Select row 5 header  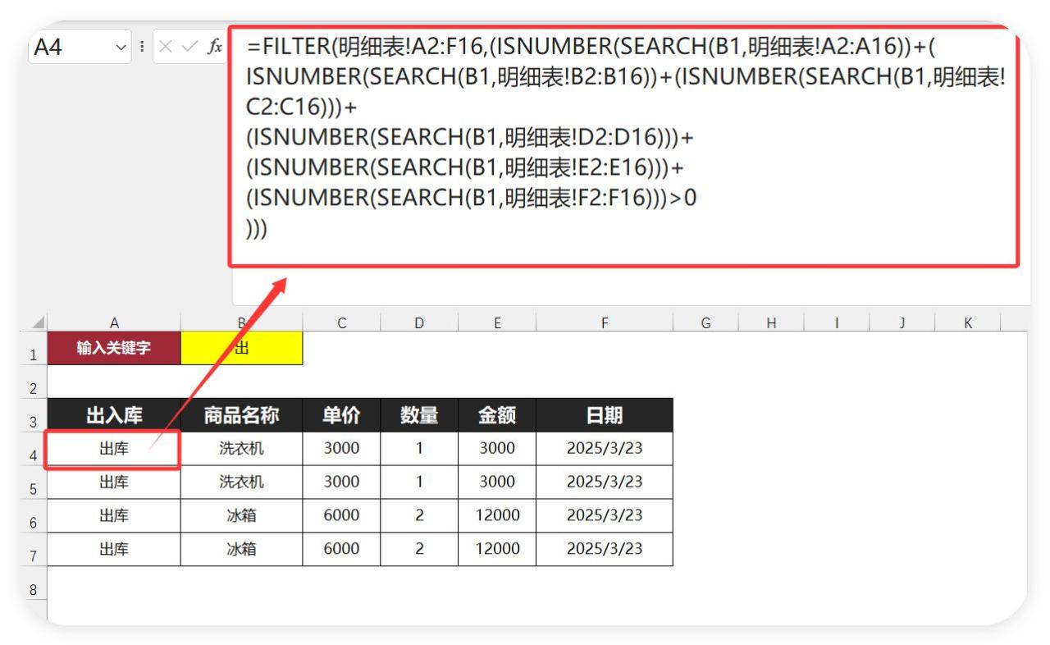[x=34, y=483]
